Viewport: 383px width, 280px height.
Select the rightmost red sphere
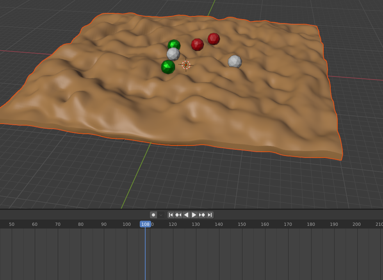click(x=213, y=39)
